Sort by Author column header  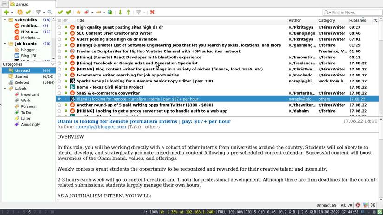(295, 20)
